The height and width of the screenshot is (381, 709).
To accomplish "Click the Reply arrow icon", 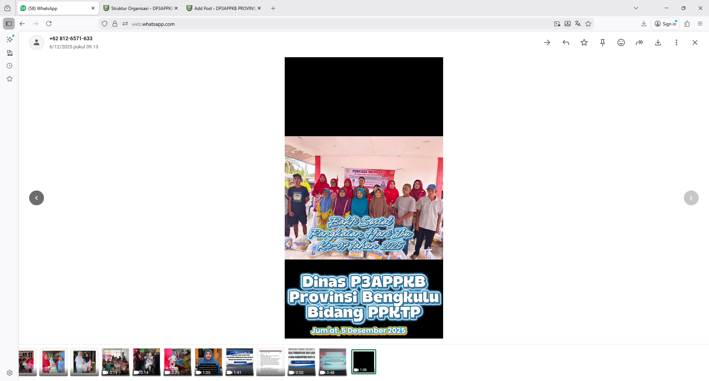I will pyautogui.click(x=566, y=42).
